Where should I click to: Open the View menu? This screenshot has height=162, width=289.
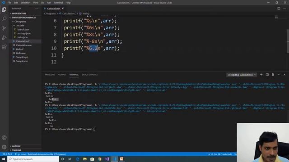[36, 3]
